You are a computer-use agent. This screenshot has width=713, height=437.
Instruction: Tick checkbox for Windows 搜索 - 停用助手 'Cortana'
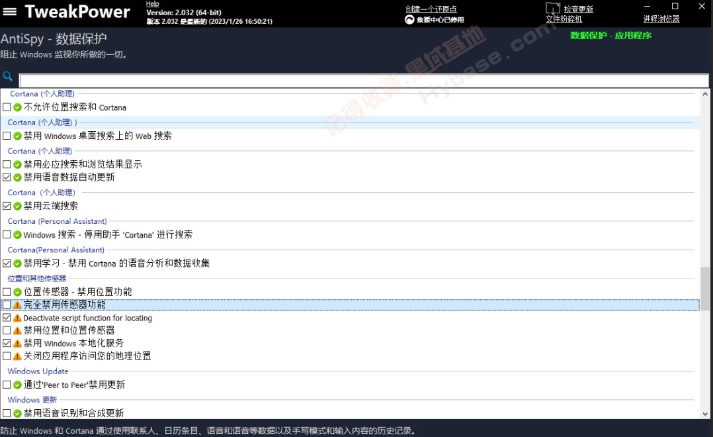click(7, 234)
